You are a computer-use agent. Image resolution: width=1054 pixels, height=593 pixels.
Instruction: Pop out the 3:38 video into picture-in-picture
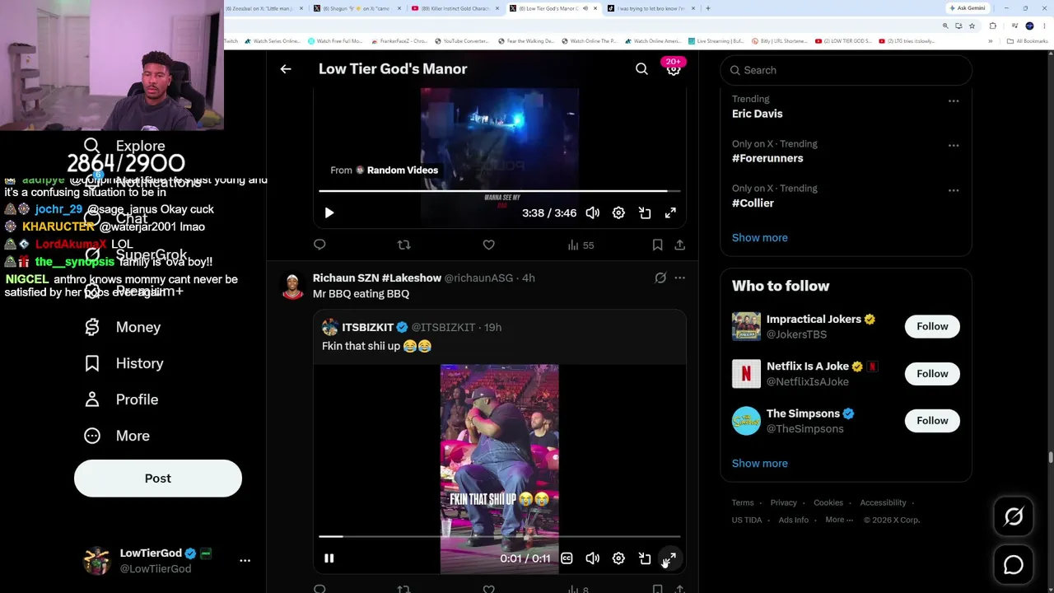(x=645, y=212)
